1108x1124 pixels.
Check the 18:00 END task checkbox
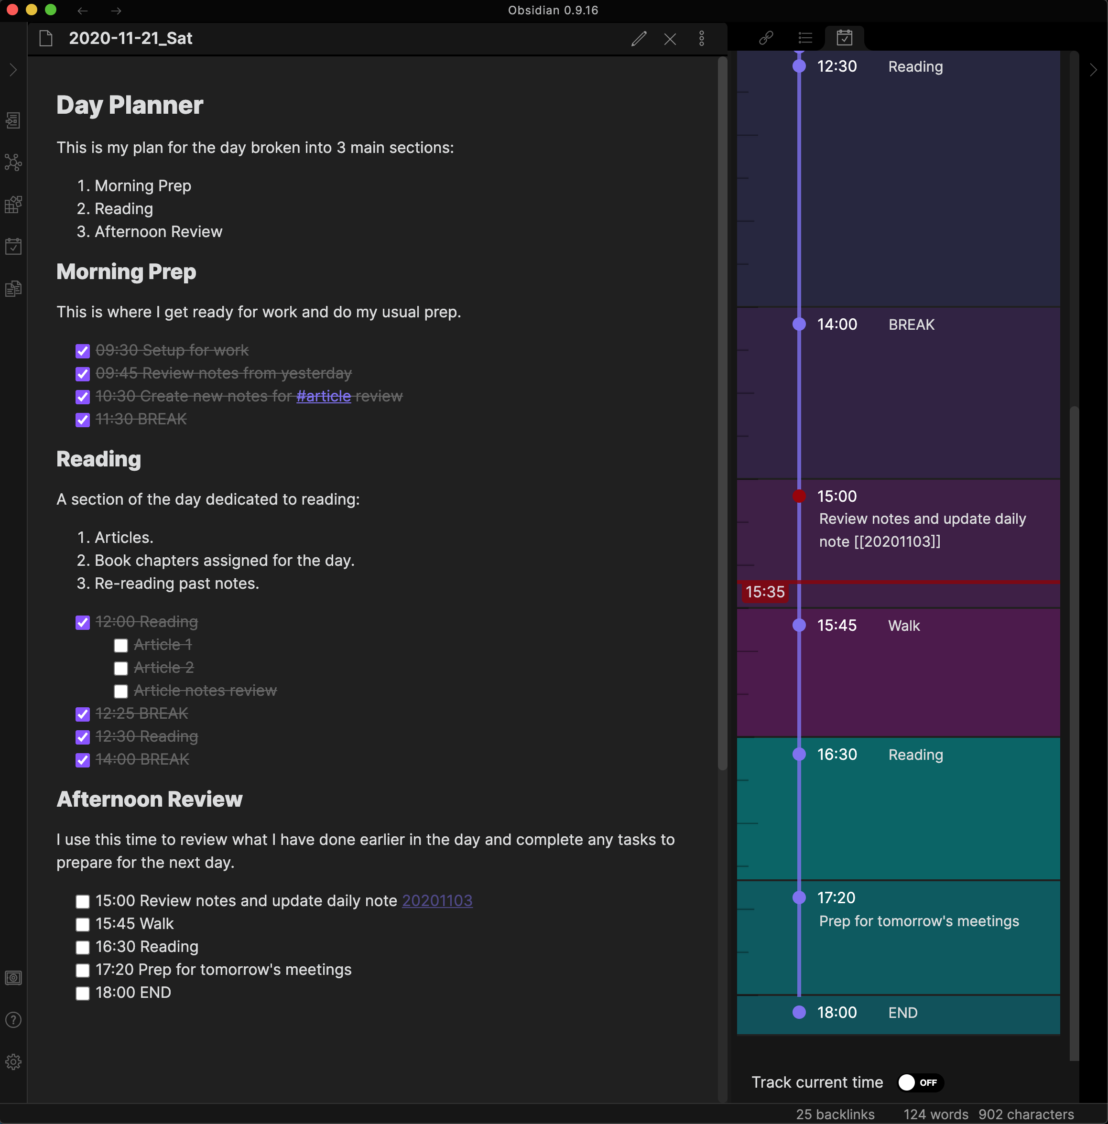pyautogui.click(x=83, y=993)
